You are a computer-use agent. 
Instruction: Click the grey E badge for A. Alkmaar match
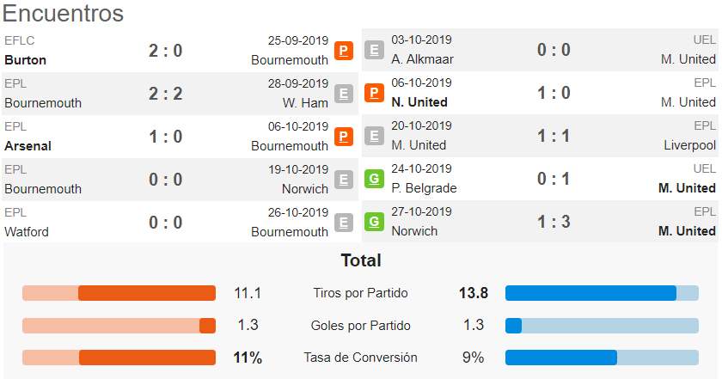[x=374, y=50]
